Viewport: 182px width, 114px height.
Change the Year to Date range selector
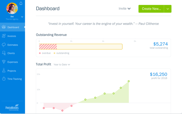tap(62, 64)
